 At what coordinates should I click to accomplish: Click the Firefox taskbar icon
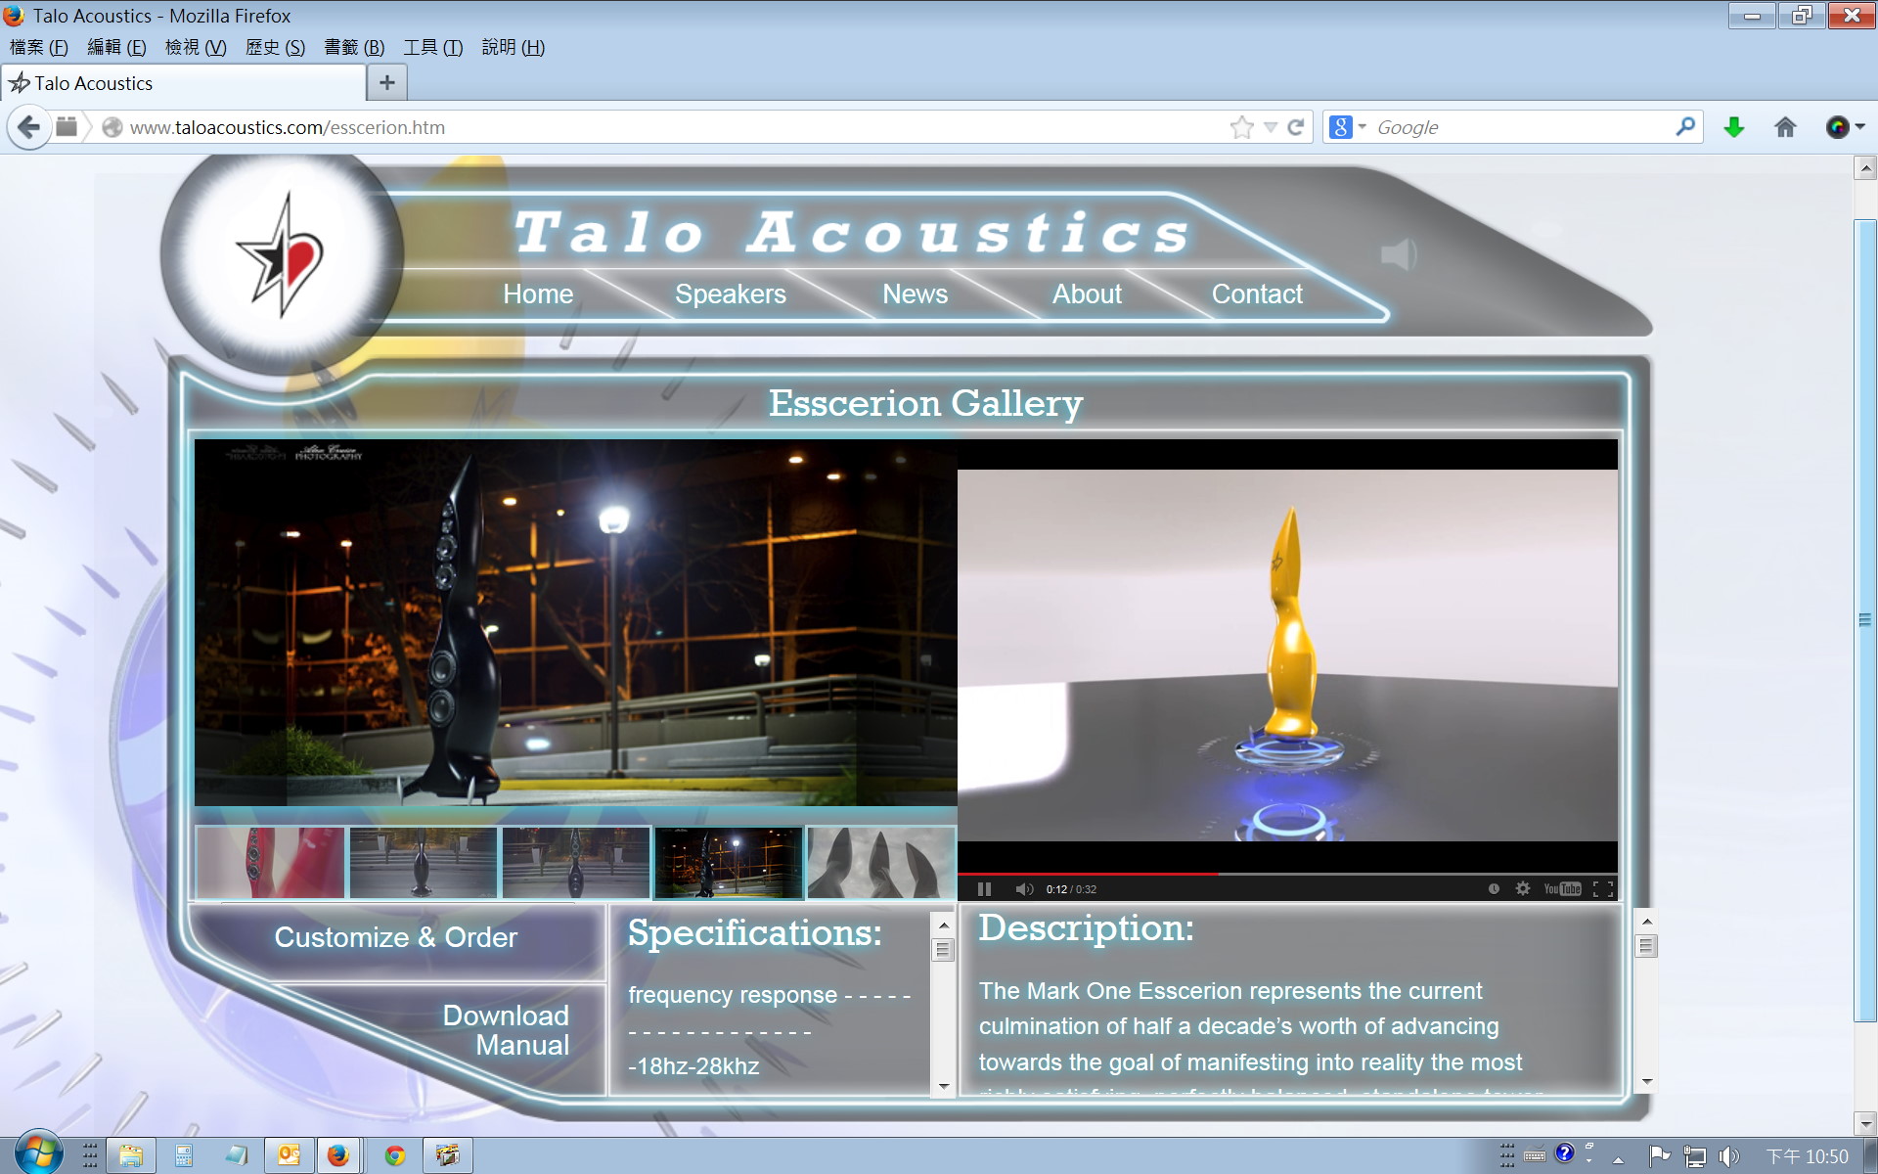[x=338, y=1155]
